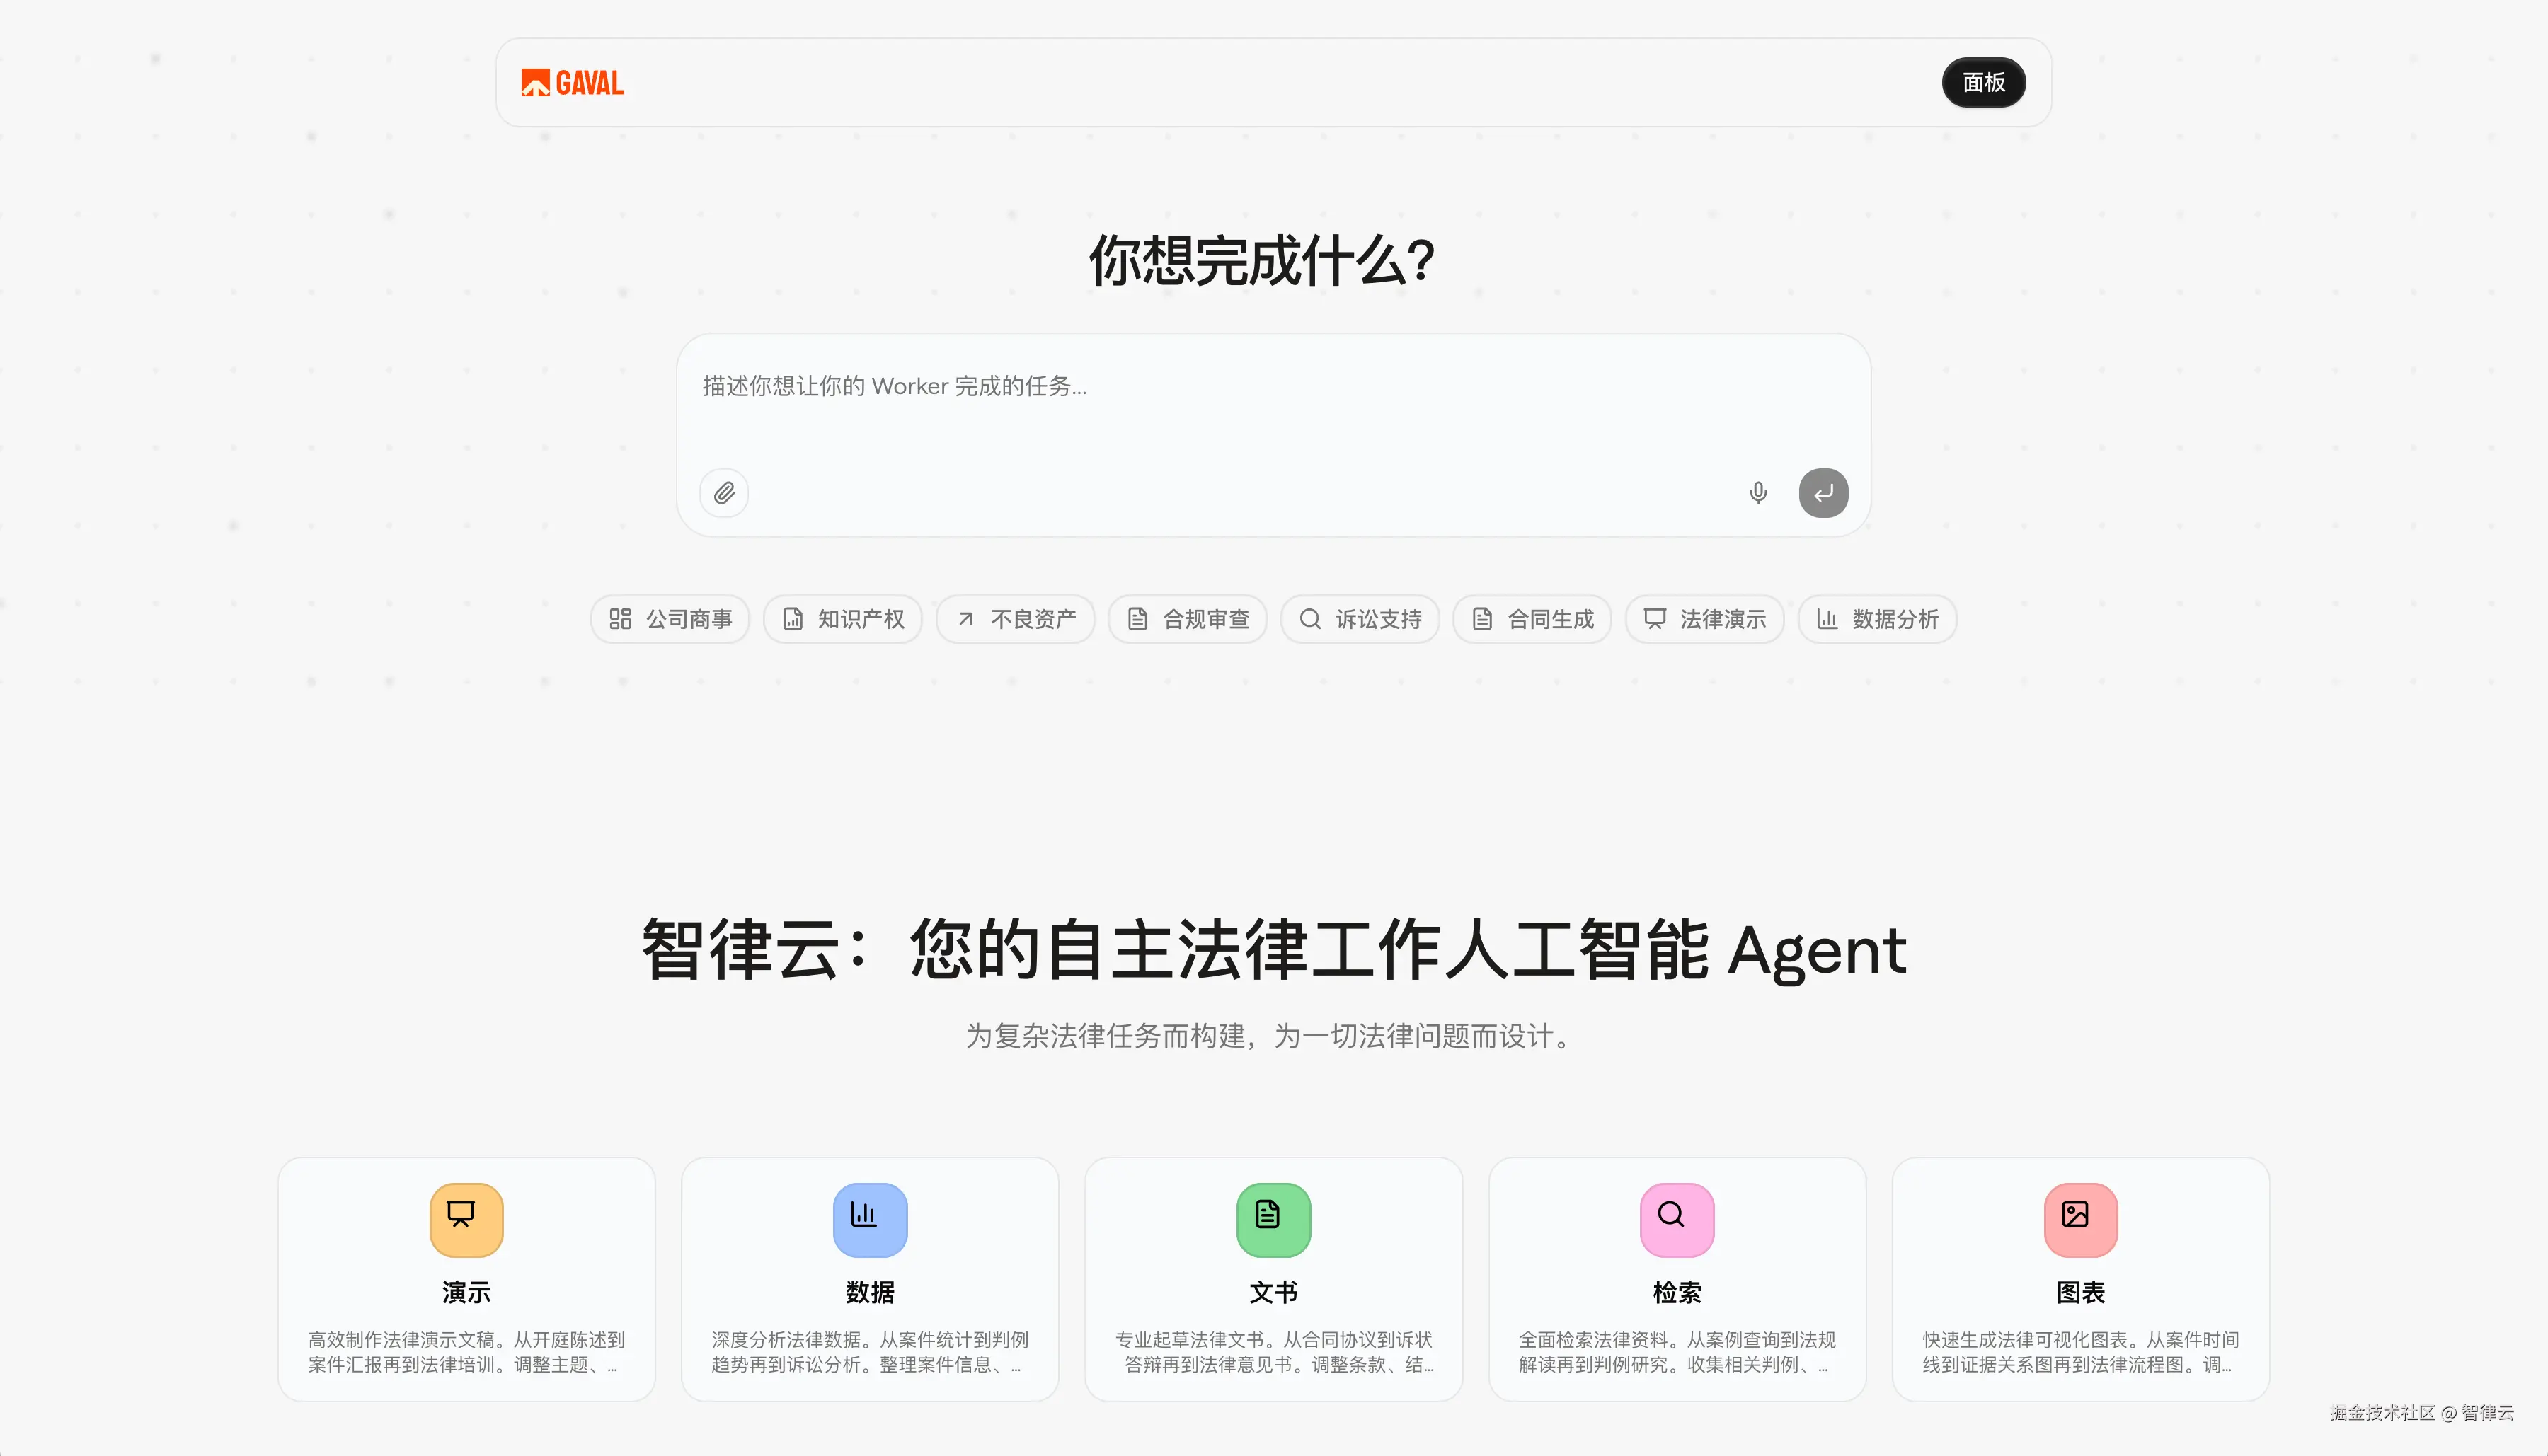Open the 面板 dashboard button
Screen dimensions: 2548x1456
tap(1982, 83)
